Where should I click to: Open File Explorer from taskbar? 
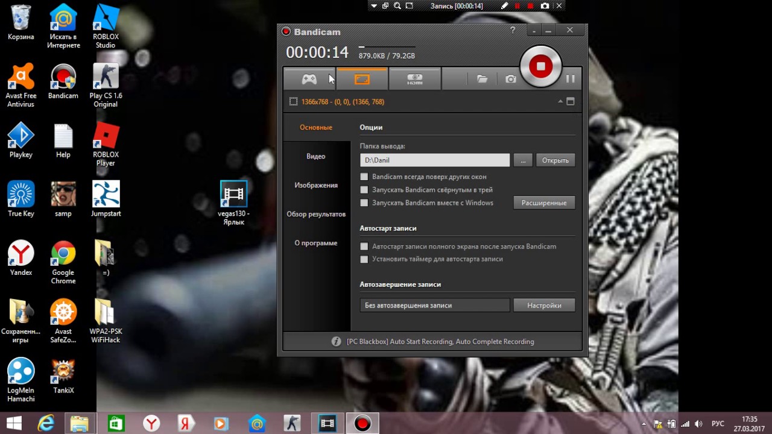tap(80, 423)
